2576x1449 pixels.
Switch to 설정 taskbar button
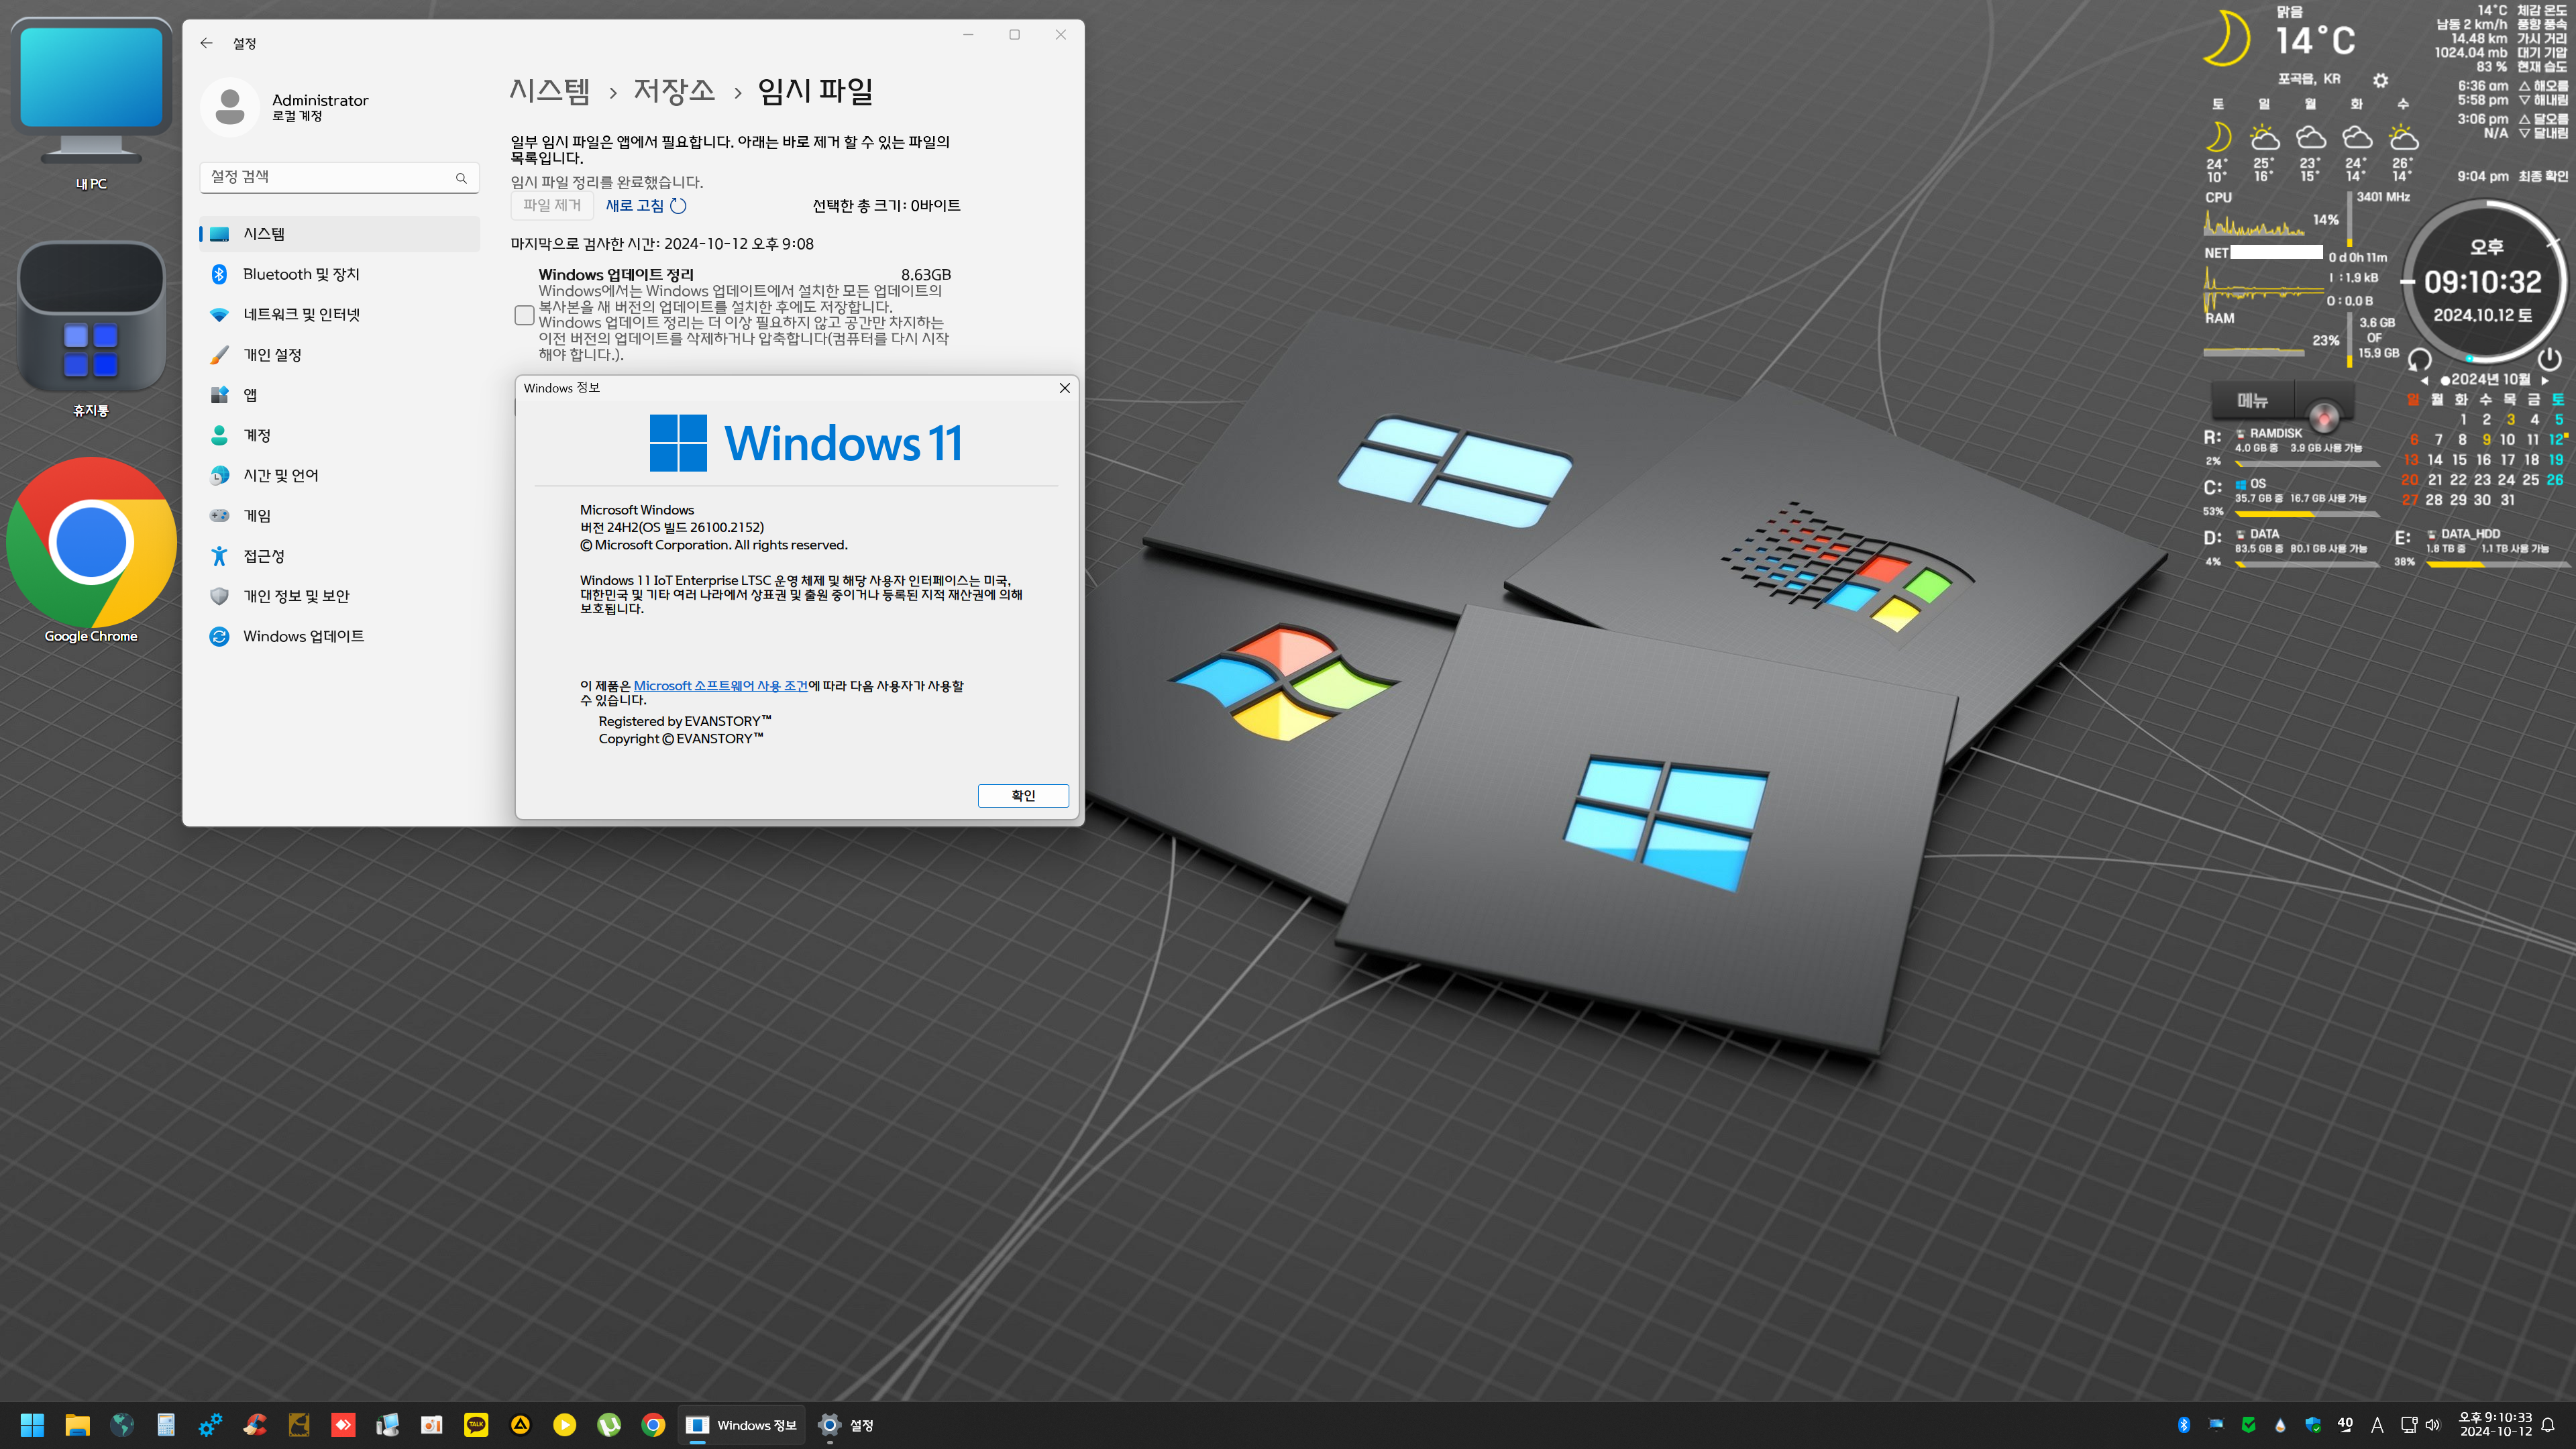click(x=846, y=1425)
